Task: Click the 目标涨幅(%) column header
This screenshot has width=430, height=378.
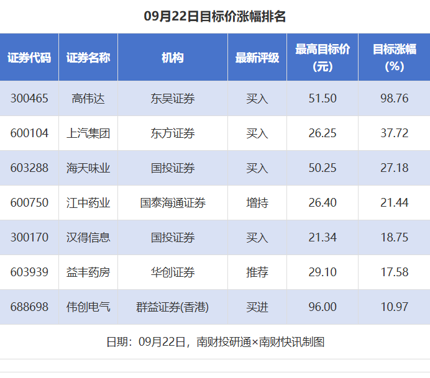Action: click(394, 58)
